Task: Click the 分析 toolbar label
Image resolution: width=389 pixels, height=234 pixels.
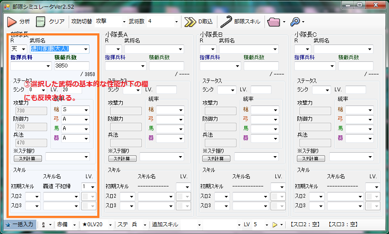Action: pos(25,22)
